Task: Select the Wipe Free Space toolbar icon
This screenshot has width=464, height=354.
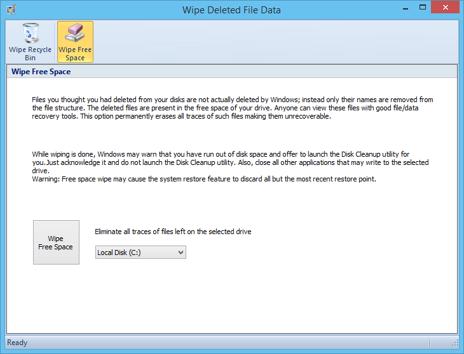Action: (75, 42)
